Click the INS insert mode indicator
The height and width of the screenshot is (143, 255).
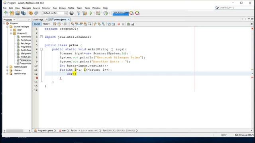[x=236, y=135]
